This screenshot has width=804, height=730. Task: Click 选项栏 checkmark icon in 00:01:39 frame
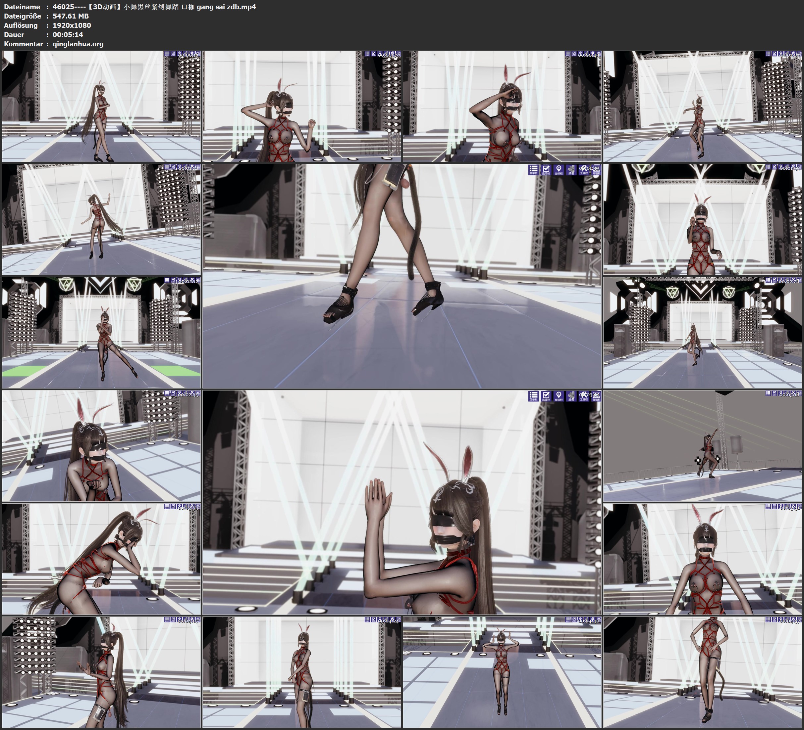pos(546,170)
